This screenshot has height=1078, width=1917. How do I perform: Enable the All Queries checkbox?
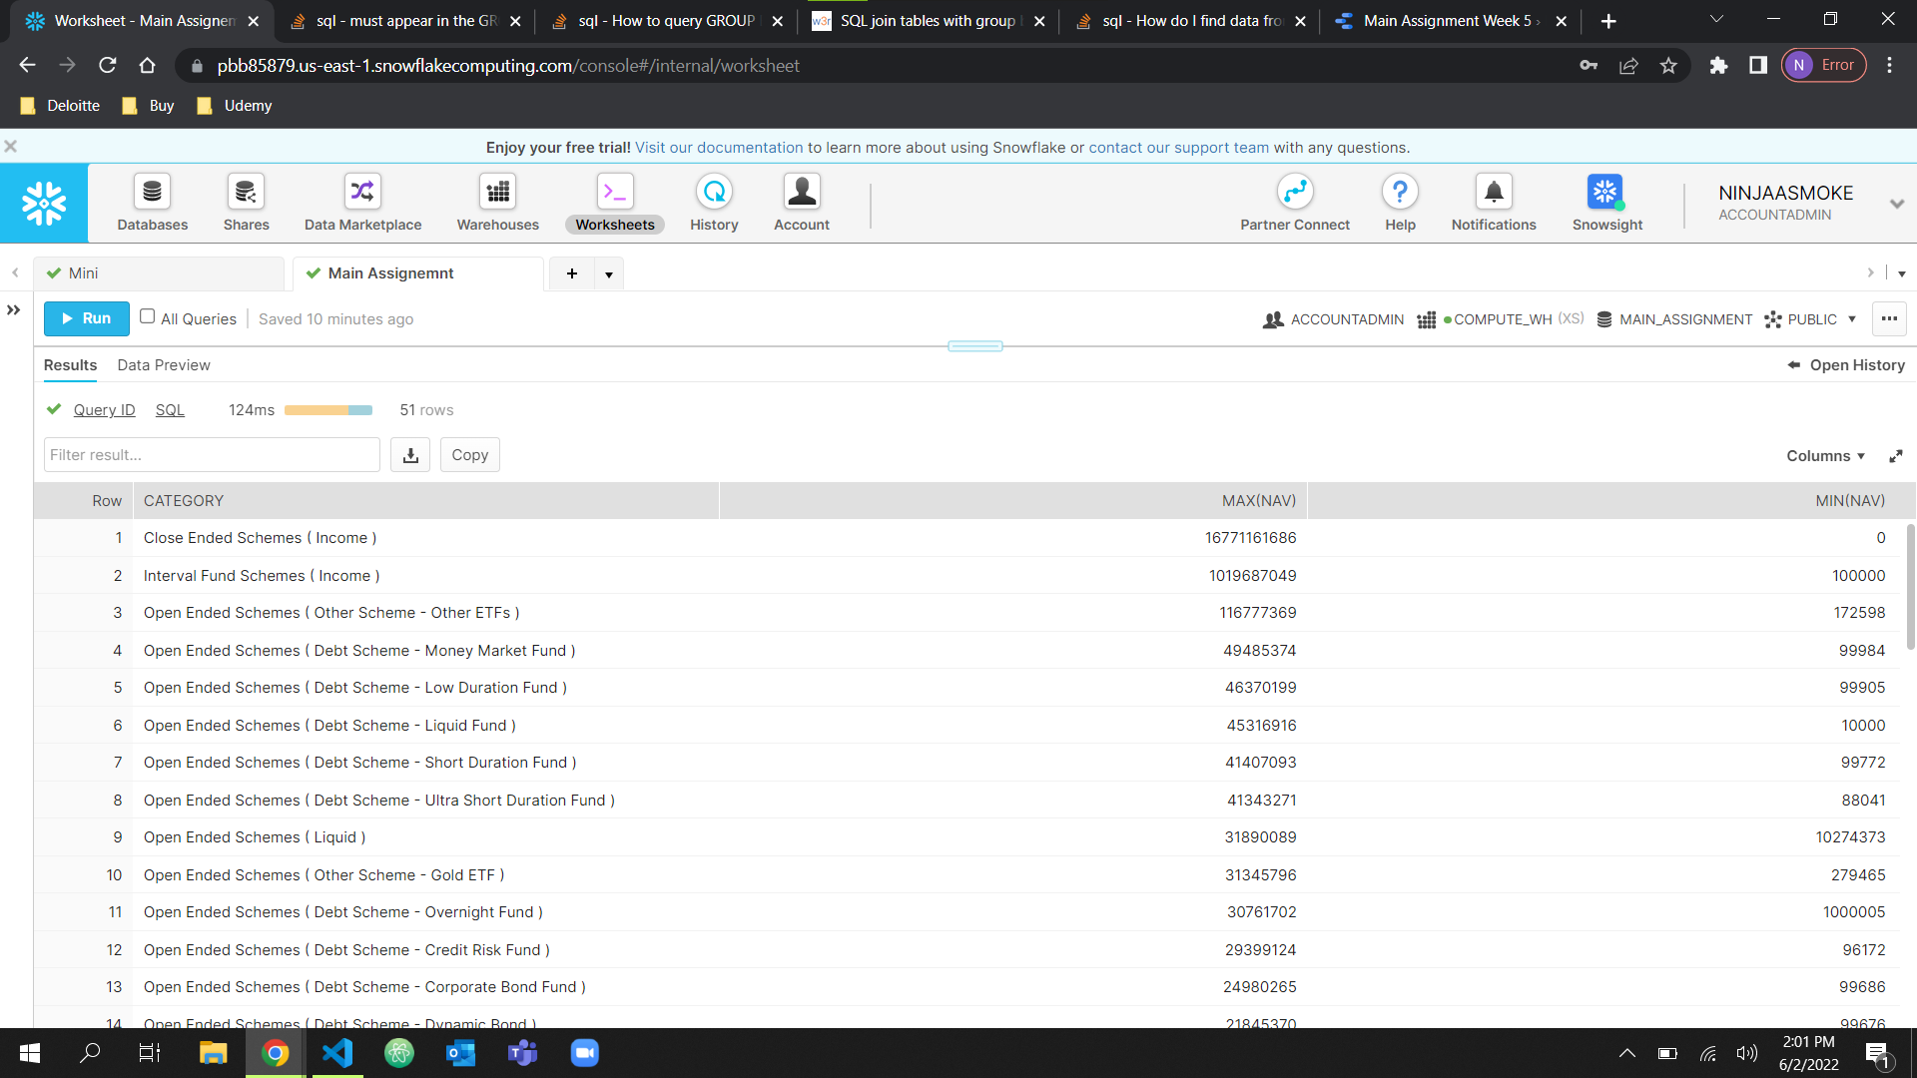[147, 316]
